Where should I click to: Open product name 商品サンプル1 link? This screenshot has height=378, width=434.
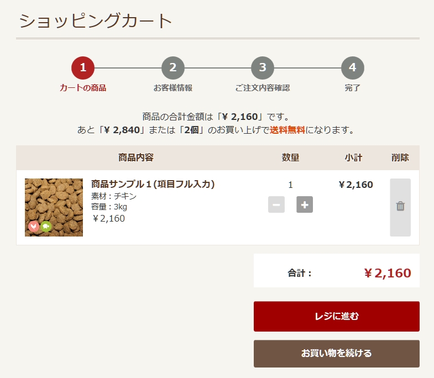153,184
